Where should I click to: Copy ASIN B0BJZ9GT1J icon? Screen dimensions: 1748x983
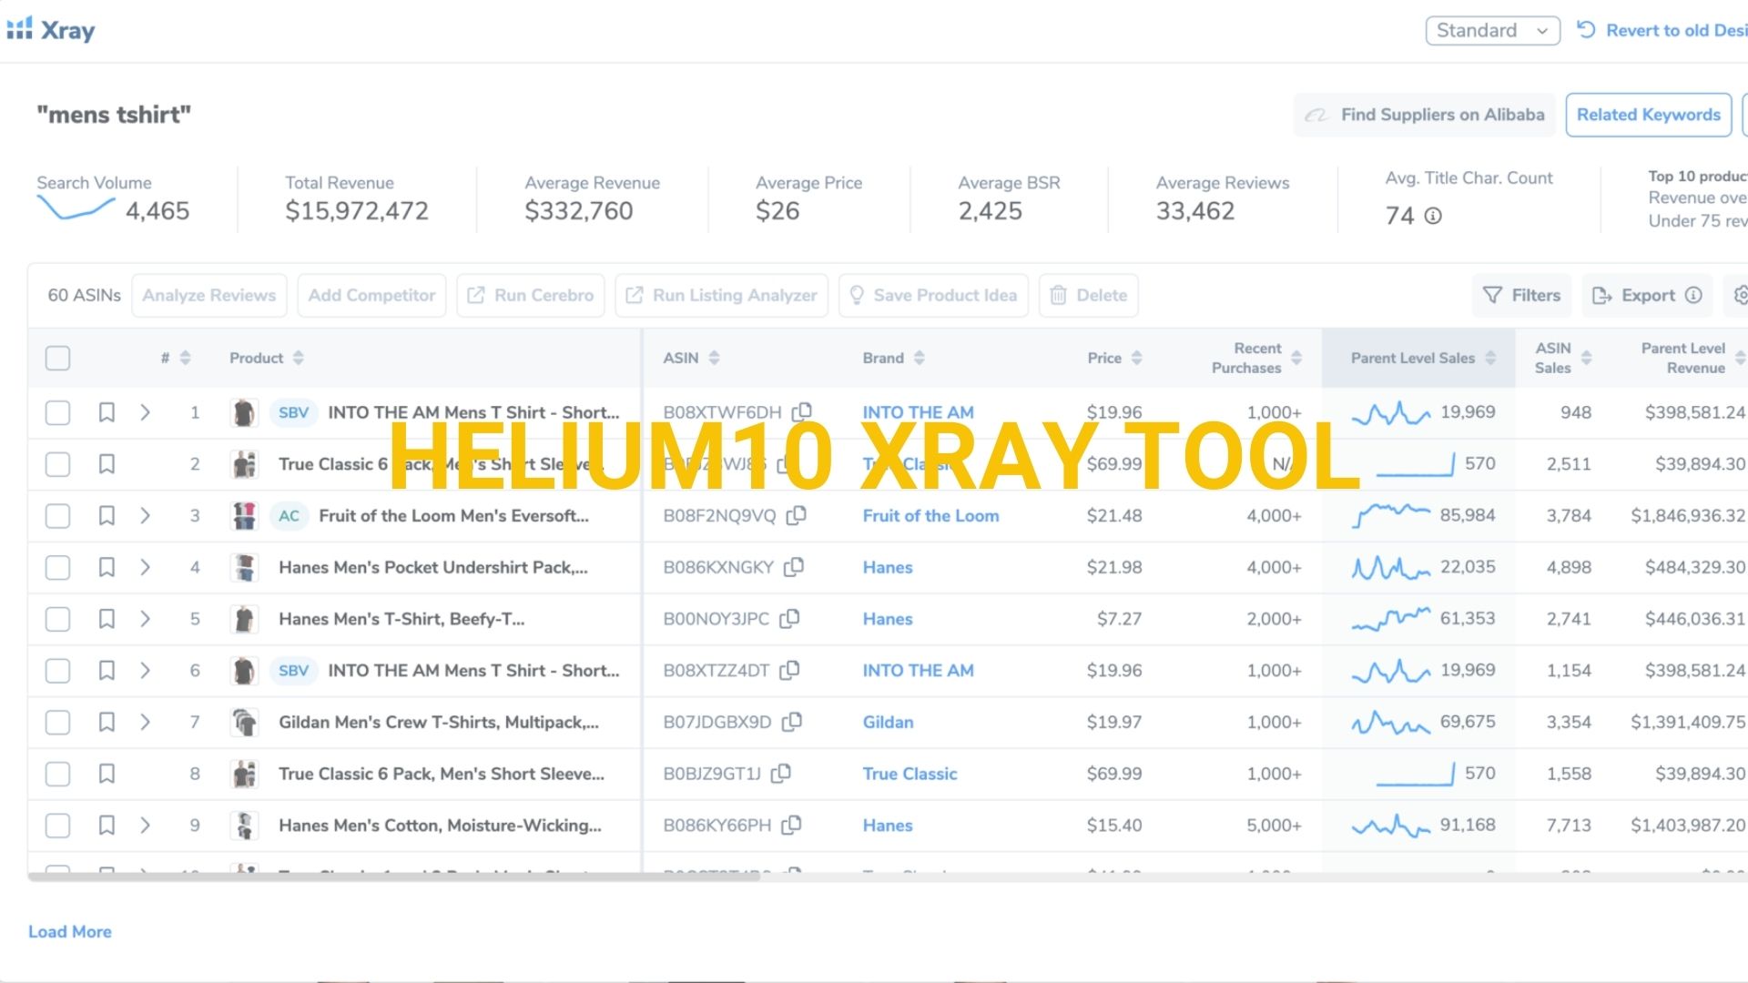(781, 774)
